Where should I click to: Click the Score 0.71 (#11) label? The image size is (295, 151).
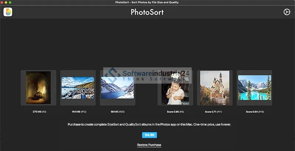[x=215, y=111]
